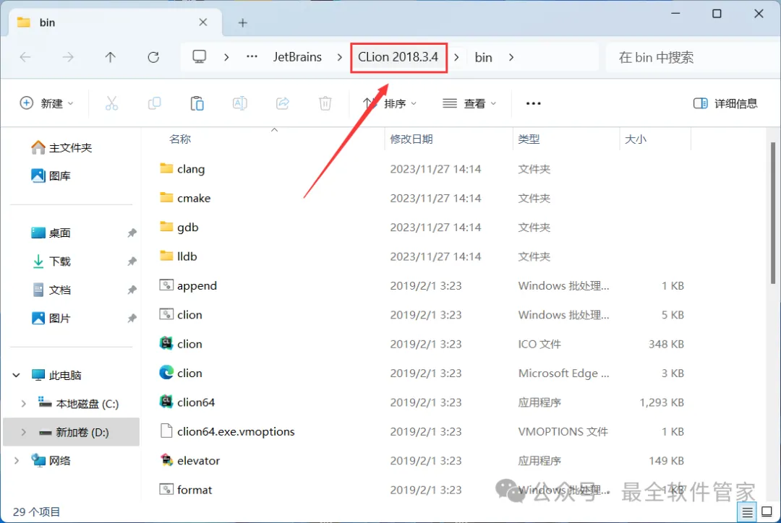This screenshot has height=523, width=781.
Task: Expand 新加卷 (D:) tree node
Action: [x=23, y=433]
